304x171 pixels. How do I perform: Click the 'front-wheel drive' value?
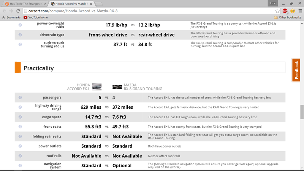tap(108, 35)
